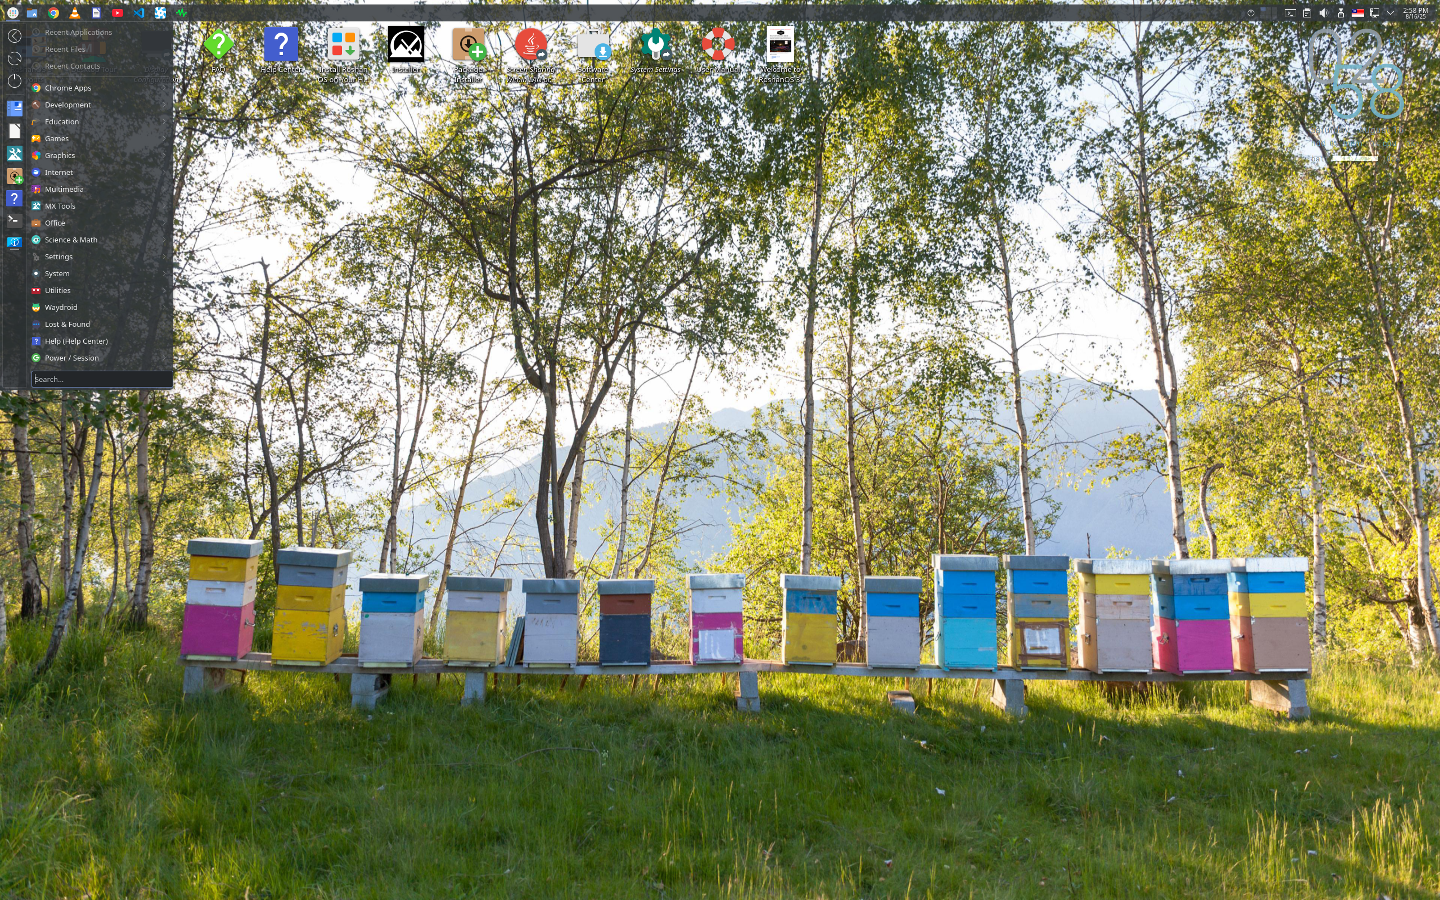
Task: Expand the Graphics menu category
Action: 101,155
